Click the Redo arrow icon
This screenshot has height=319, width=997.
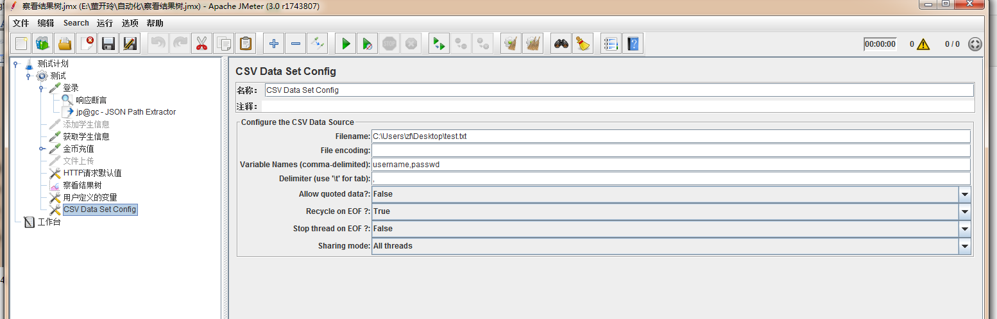point(180,44)
